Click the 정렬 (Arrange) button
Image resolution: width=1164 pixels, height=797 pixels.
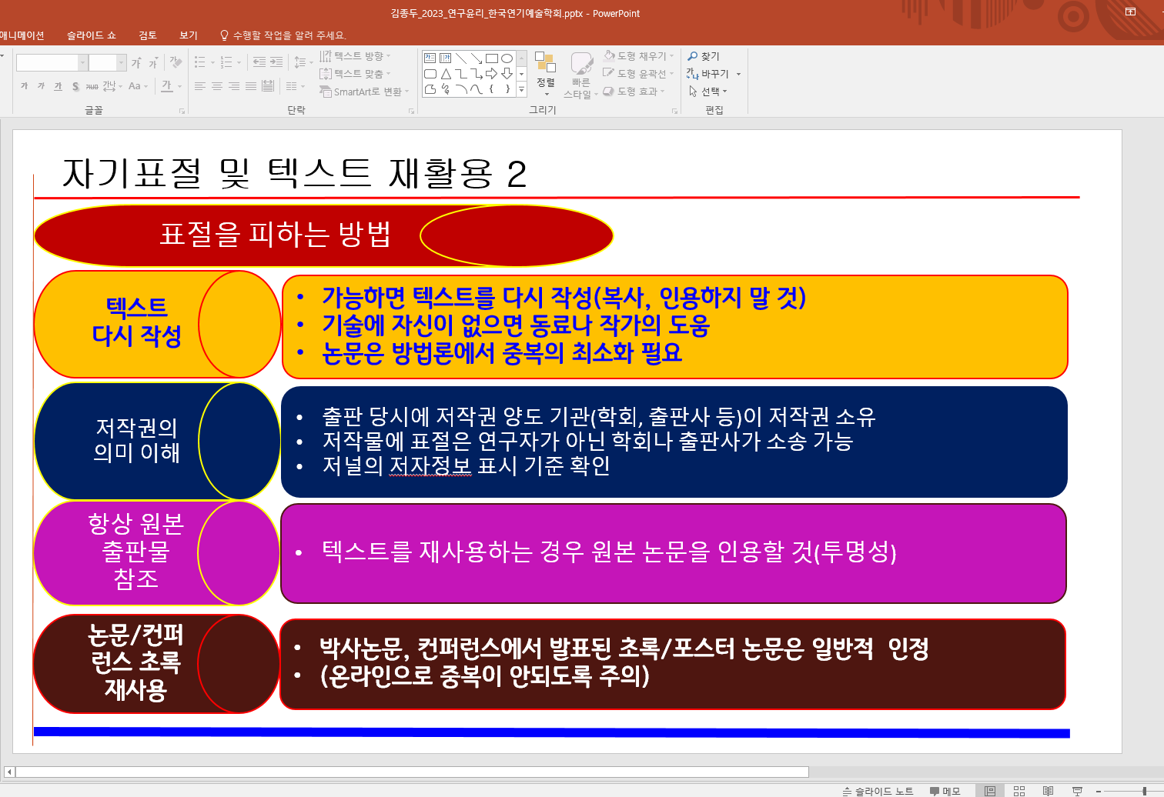click(x=546, y=75)
